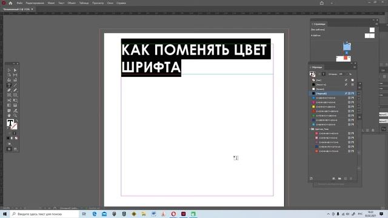Open the Просмотр menu
The width and height of the screenshot is (388, 218).
(x=98, y=3)
